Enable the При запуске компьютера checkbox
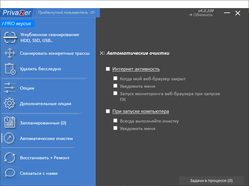The image size is (249, 186). (x=108, y=111)
